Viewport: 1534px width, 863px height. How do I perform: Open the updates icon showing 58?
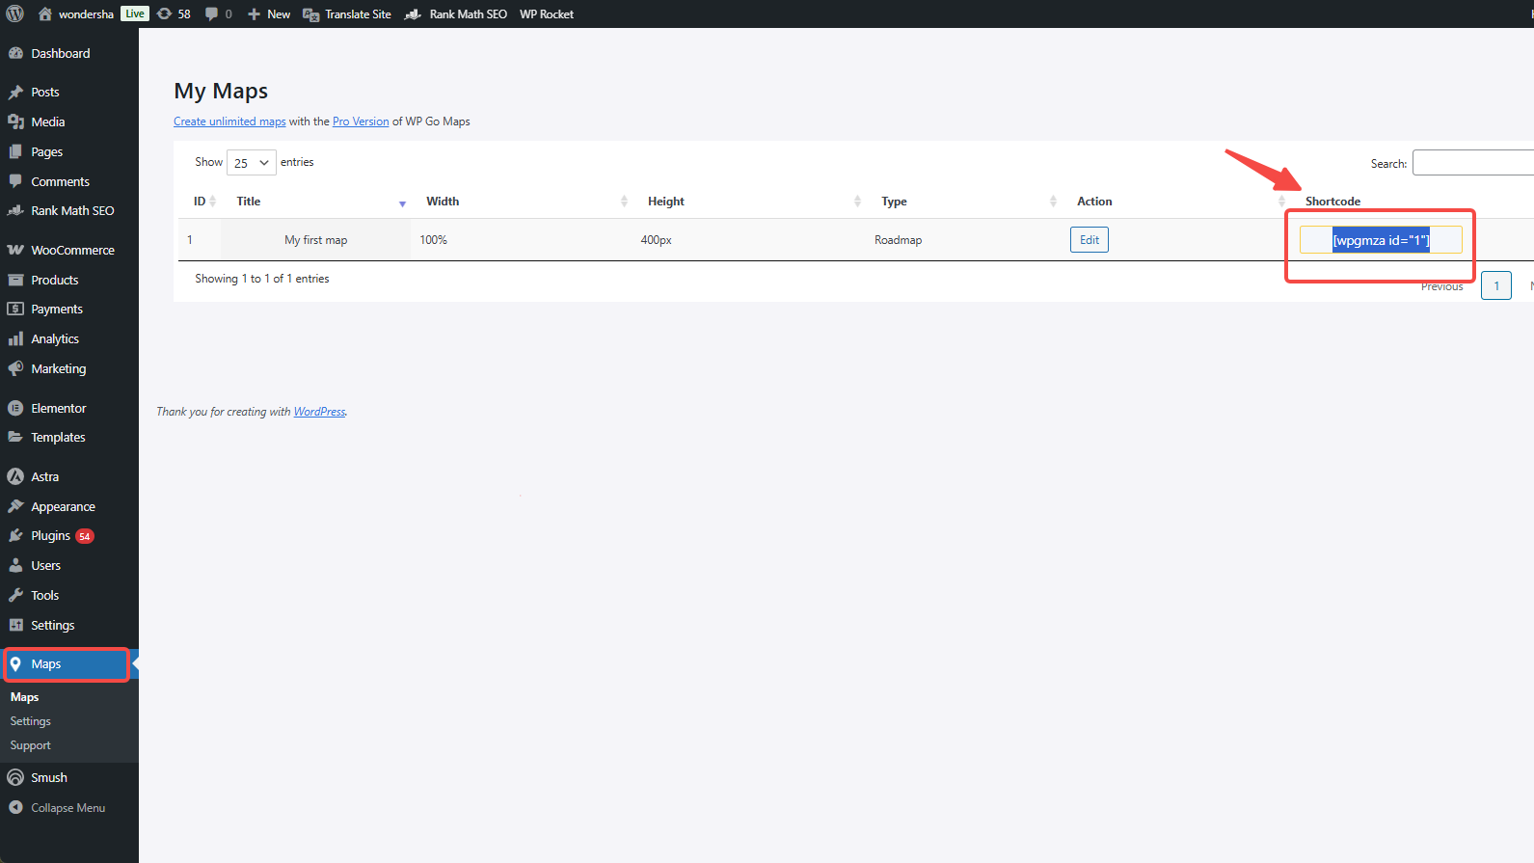pyautogui.click(x=165, y=13)
